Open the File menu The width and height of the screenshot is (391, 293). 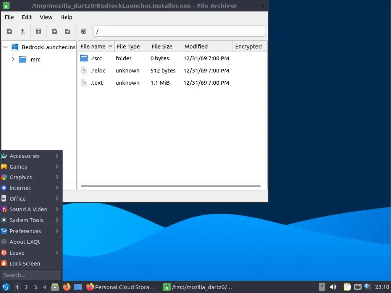[x=9, y=17]
